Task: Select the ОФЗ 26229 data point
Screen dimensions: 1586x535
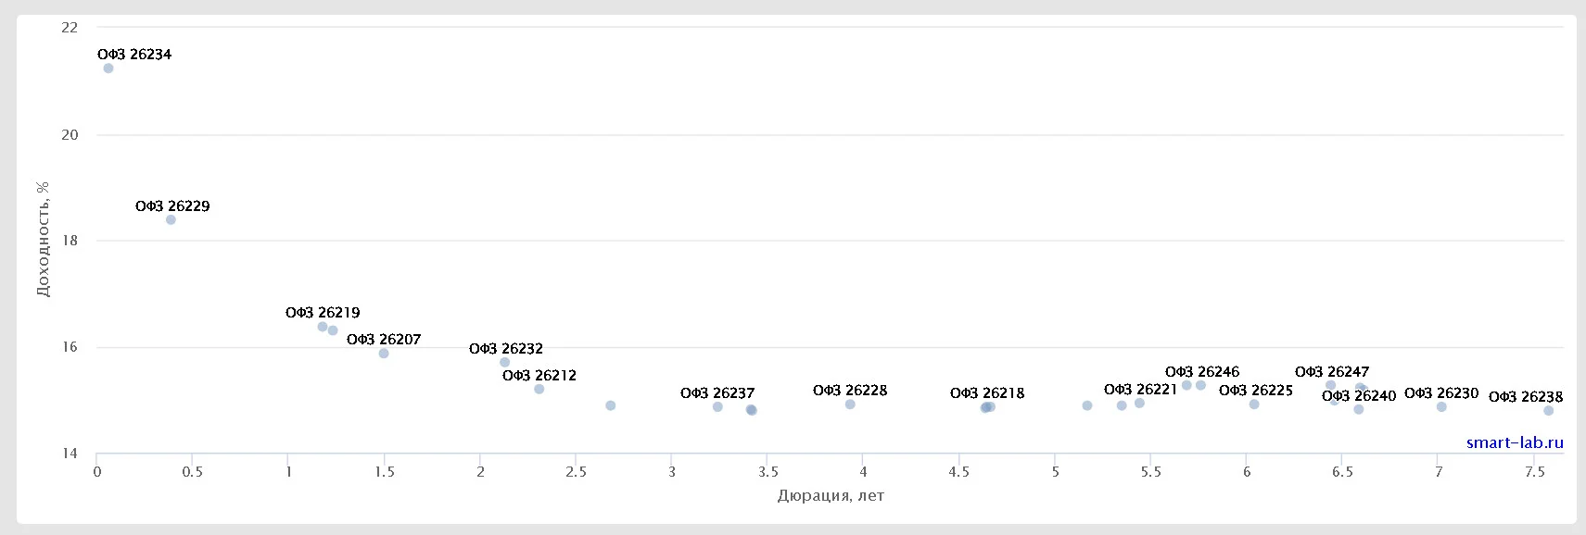Action: [171, 220]
